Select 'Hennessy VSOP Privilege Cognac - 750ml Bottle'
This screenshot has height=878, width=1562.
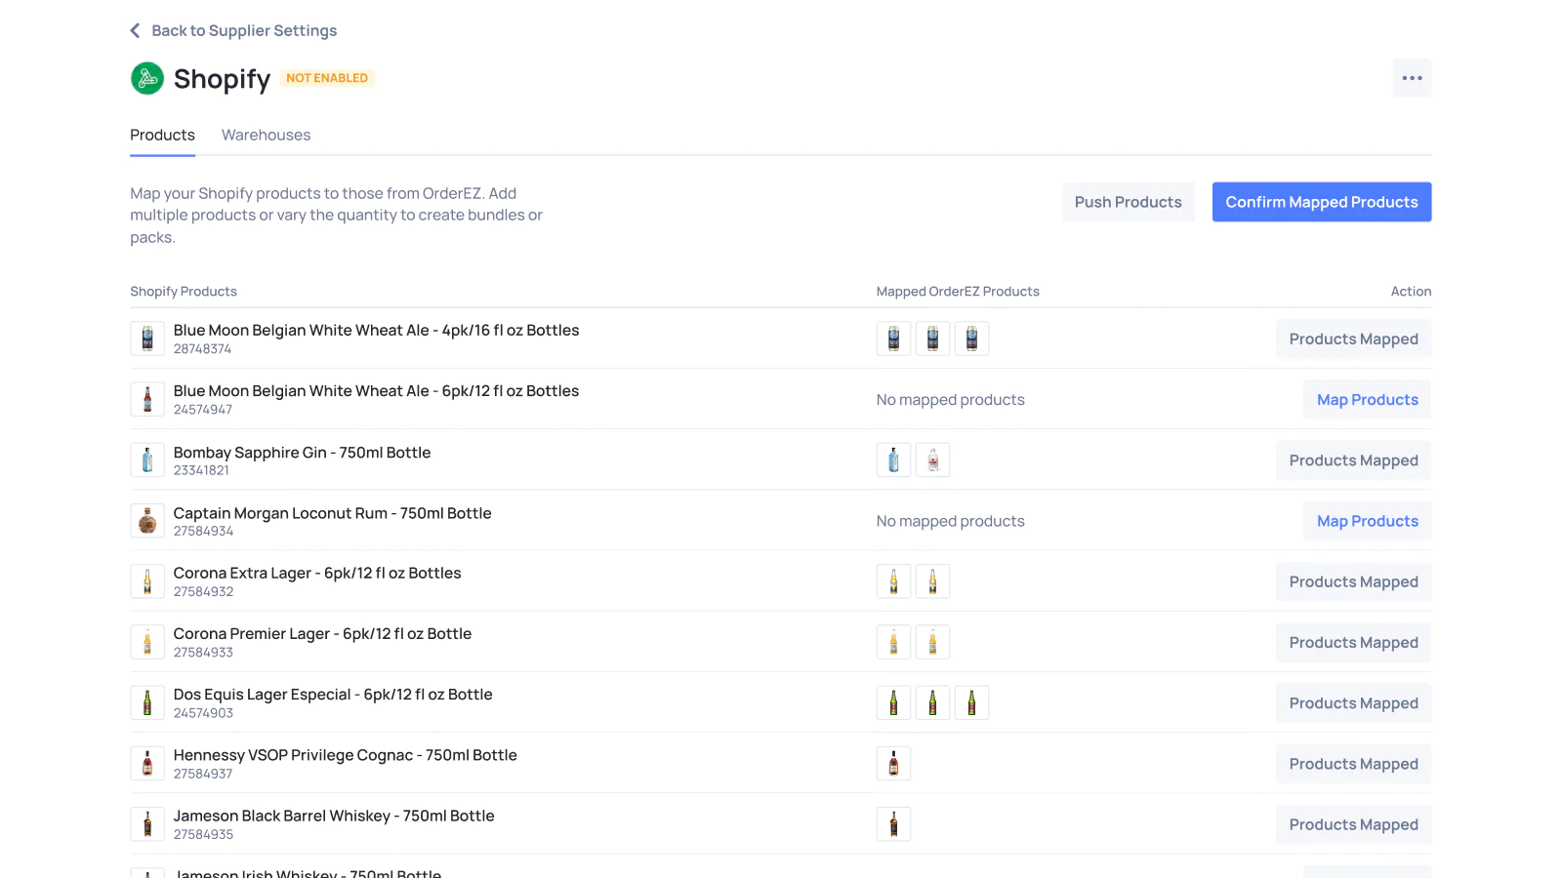(x=345, y=755)
